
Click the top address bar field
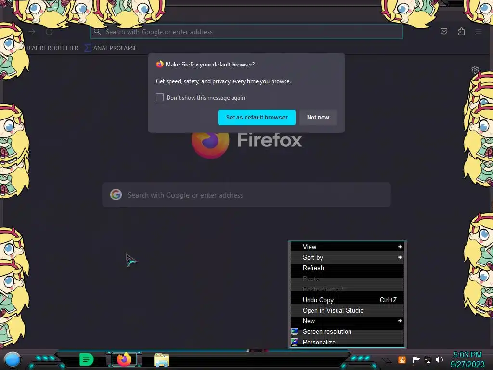click(x=246, y=32)
